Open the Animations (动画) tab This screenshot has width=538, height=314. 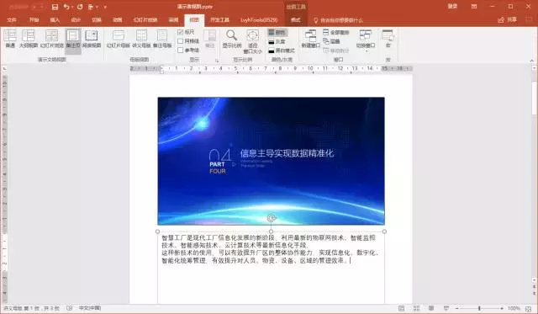click(x=118, y=20)
